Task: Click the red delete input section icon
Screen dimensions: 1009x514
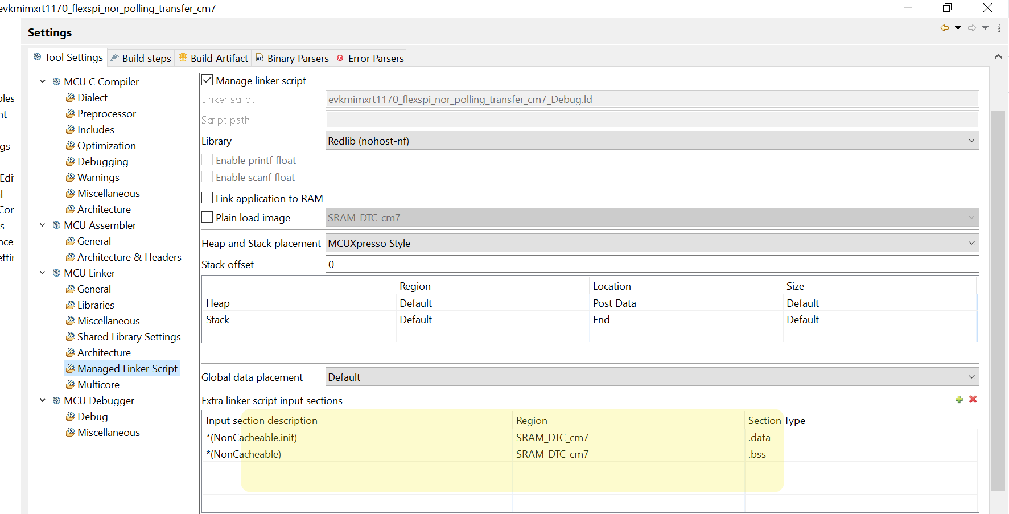Action: tap(973, 400)
